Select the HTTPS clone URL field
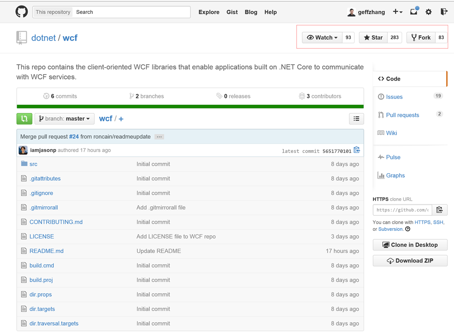454x332 pixels. (402, 210)
